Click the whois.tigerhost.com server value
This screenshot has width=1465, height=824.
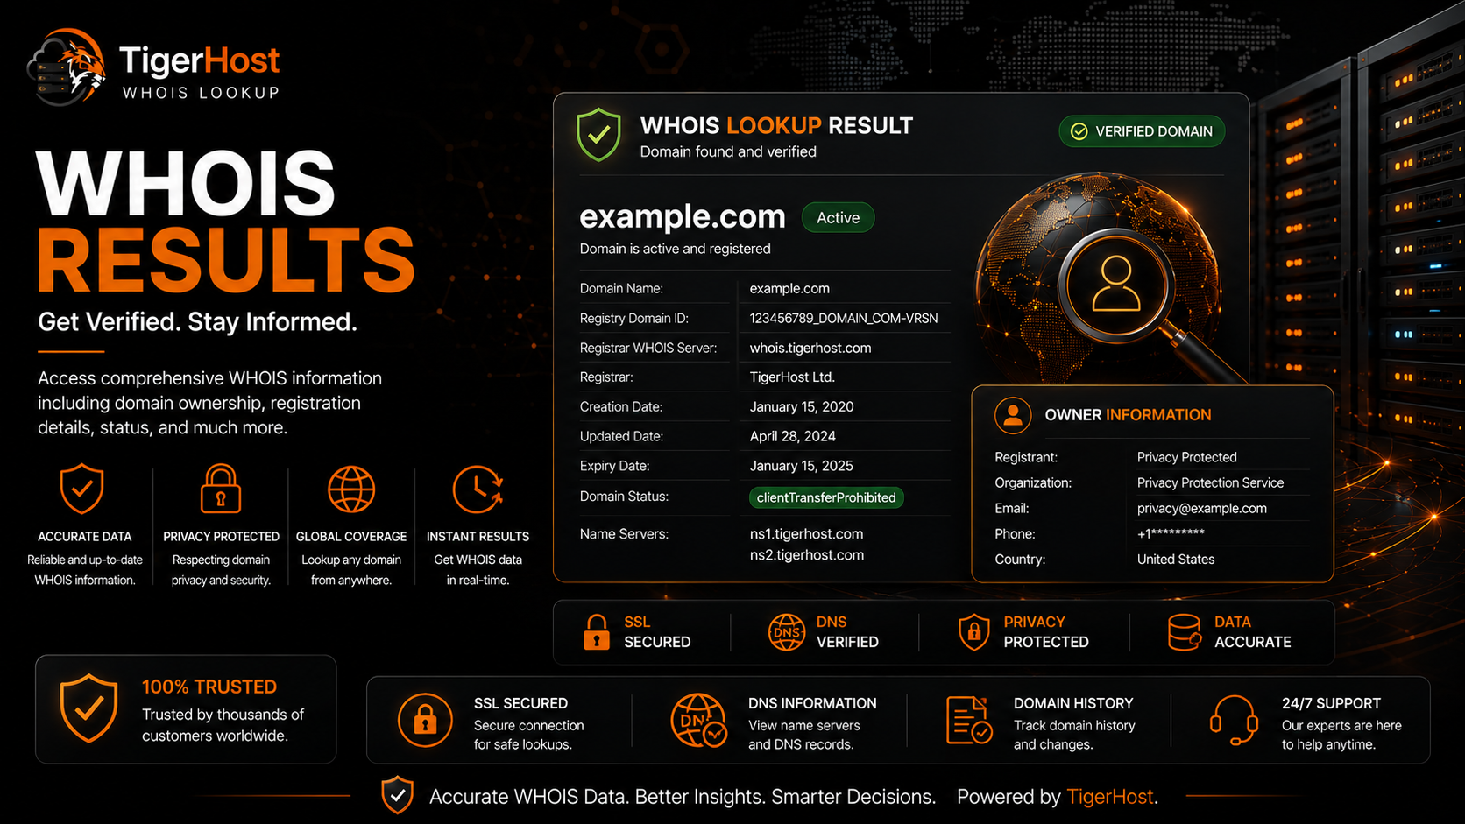(x=810, y=349)
